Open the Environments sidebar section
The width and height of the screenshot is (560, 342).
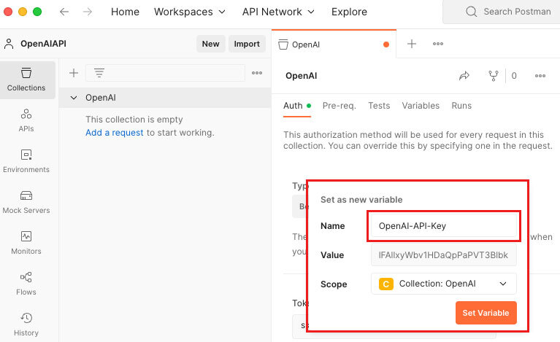(26, 162)
